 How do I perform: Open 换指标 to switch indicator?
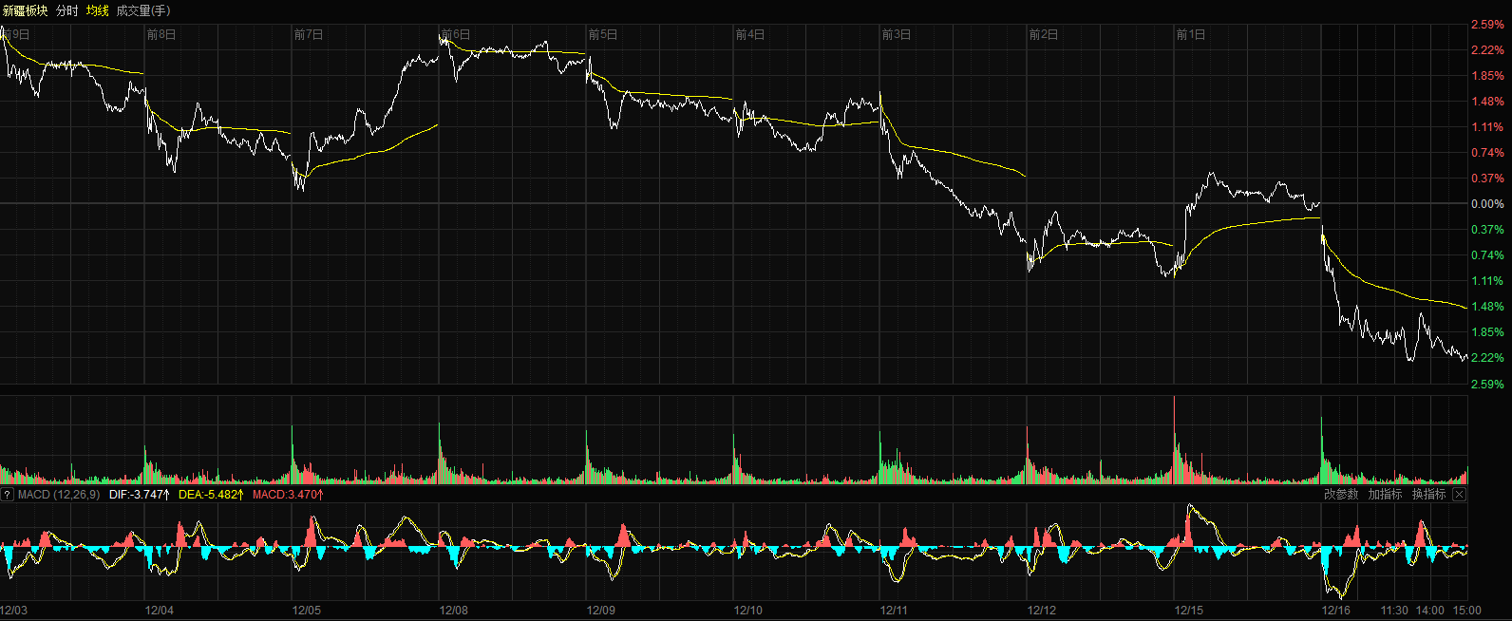pyautogui.click(x=1428, y=495)
